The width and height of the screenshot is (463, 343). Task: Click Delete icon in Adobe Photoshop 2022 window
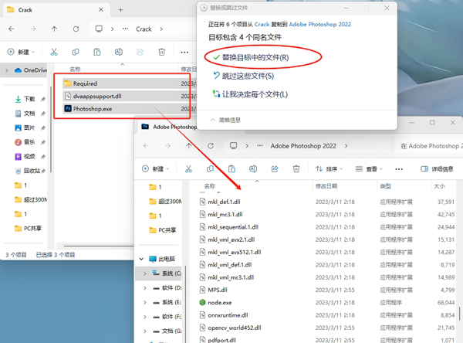296,169
